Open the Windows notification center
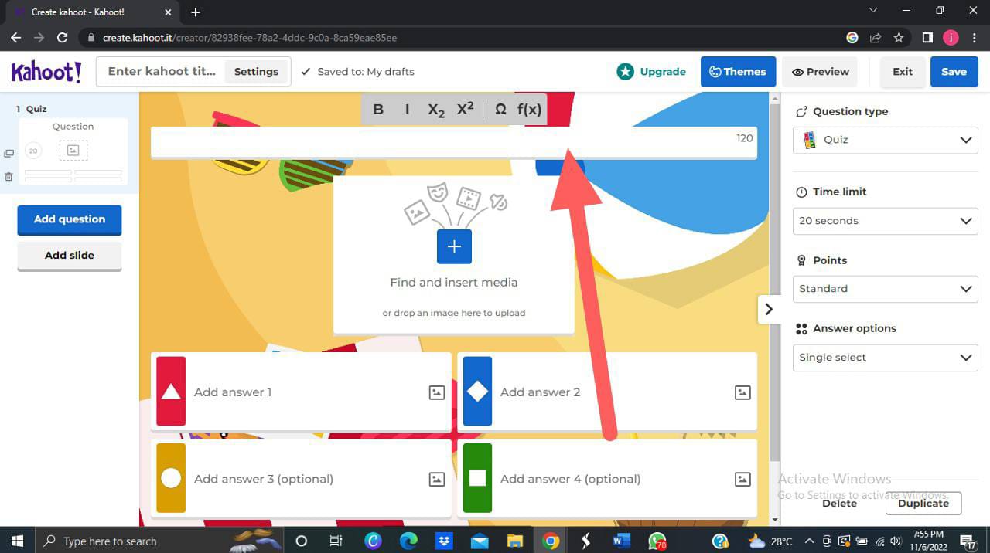This screenshot has width=990, height=553. [x=968, y=541]
